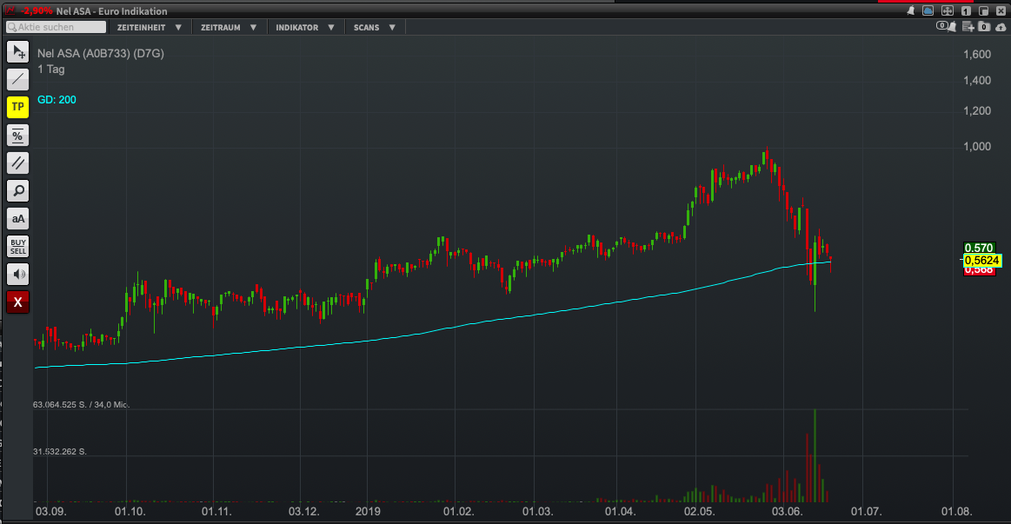Click the '01.07.' date axis label
Screen dimensions: 1011x524
click(x=866, y=512)
